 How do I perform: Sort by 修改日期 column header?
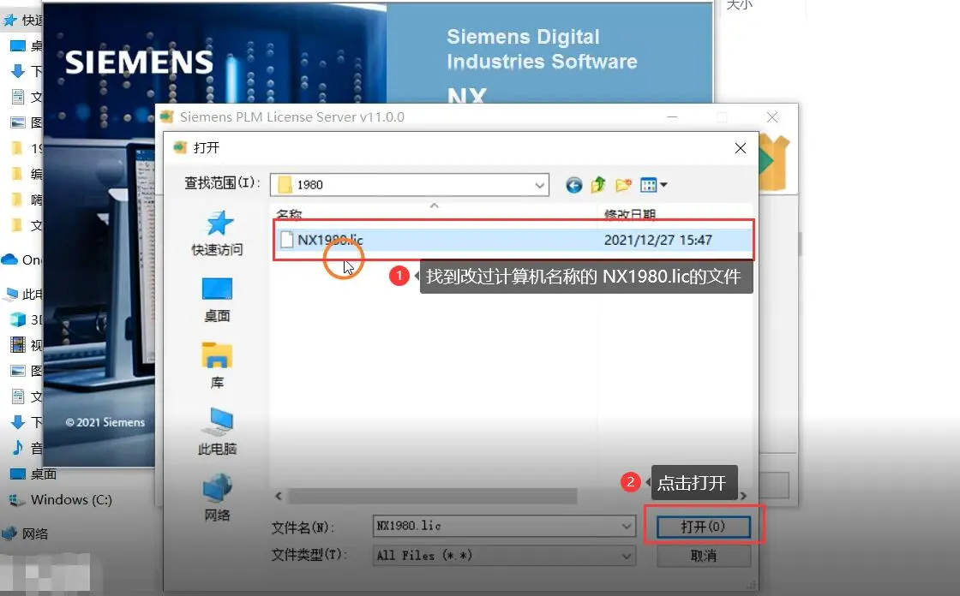click(x=630, y=214)
